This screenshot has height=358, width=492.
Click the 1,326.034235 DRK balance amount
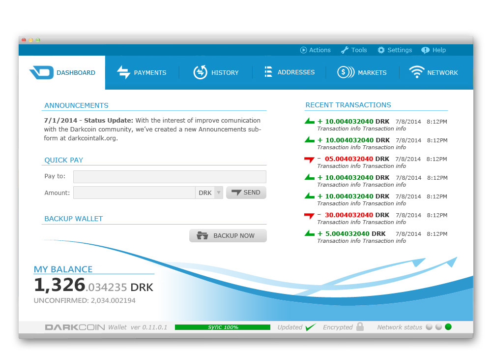point(93,285)
